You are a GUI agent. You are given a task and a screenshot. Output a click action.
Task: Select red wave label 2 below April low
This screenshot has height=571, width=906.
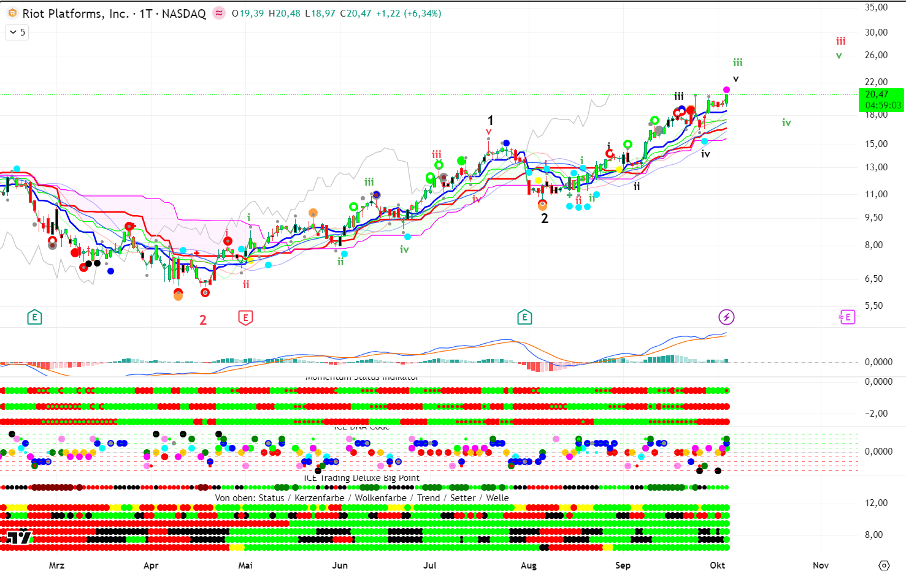coord(203,320)
